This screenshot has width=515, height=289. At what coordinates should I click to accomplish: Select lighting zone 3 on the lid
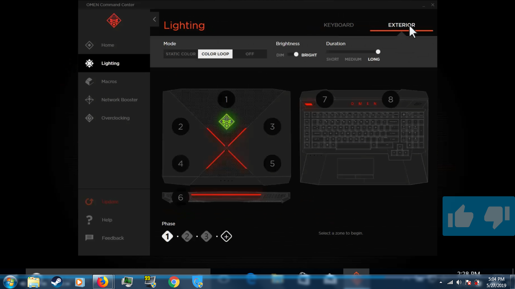272,127
